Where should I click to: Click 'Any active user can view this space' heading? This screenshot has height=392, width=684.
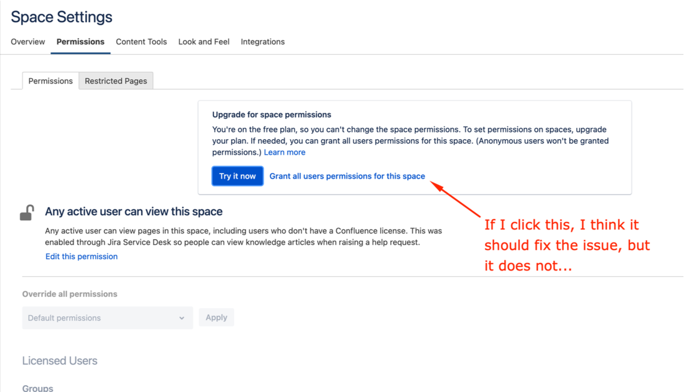tap(134, 211)
